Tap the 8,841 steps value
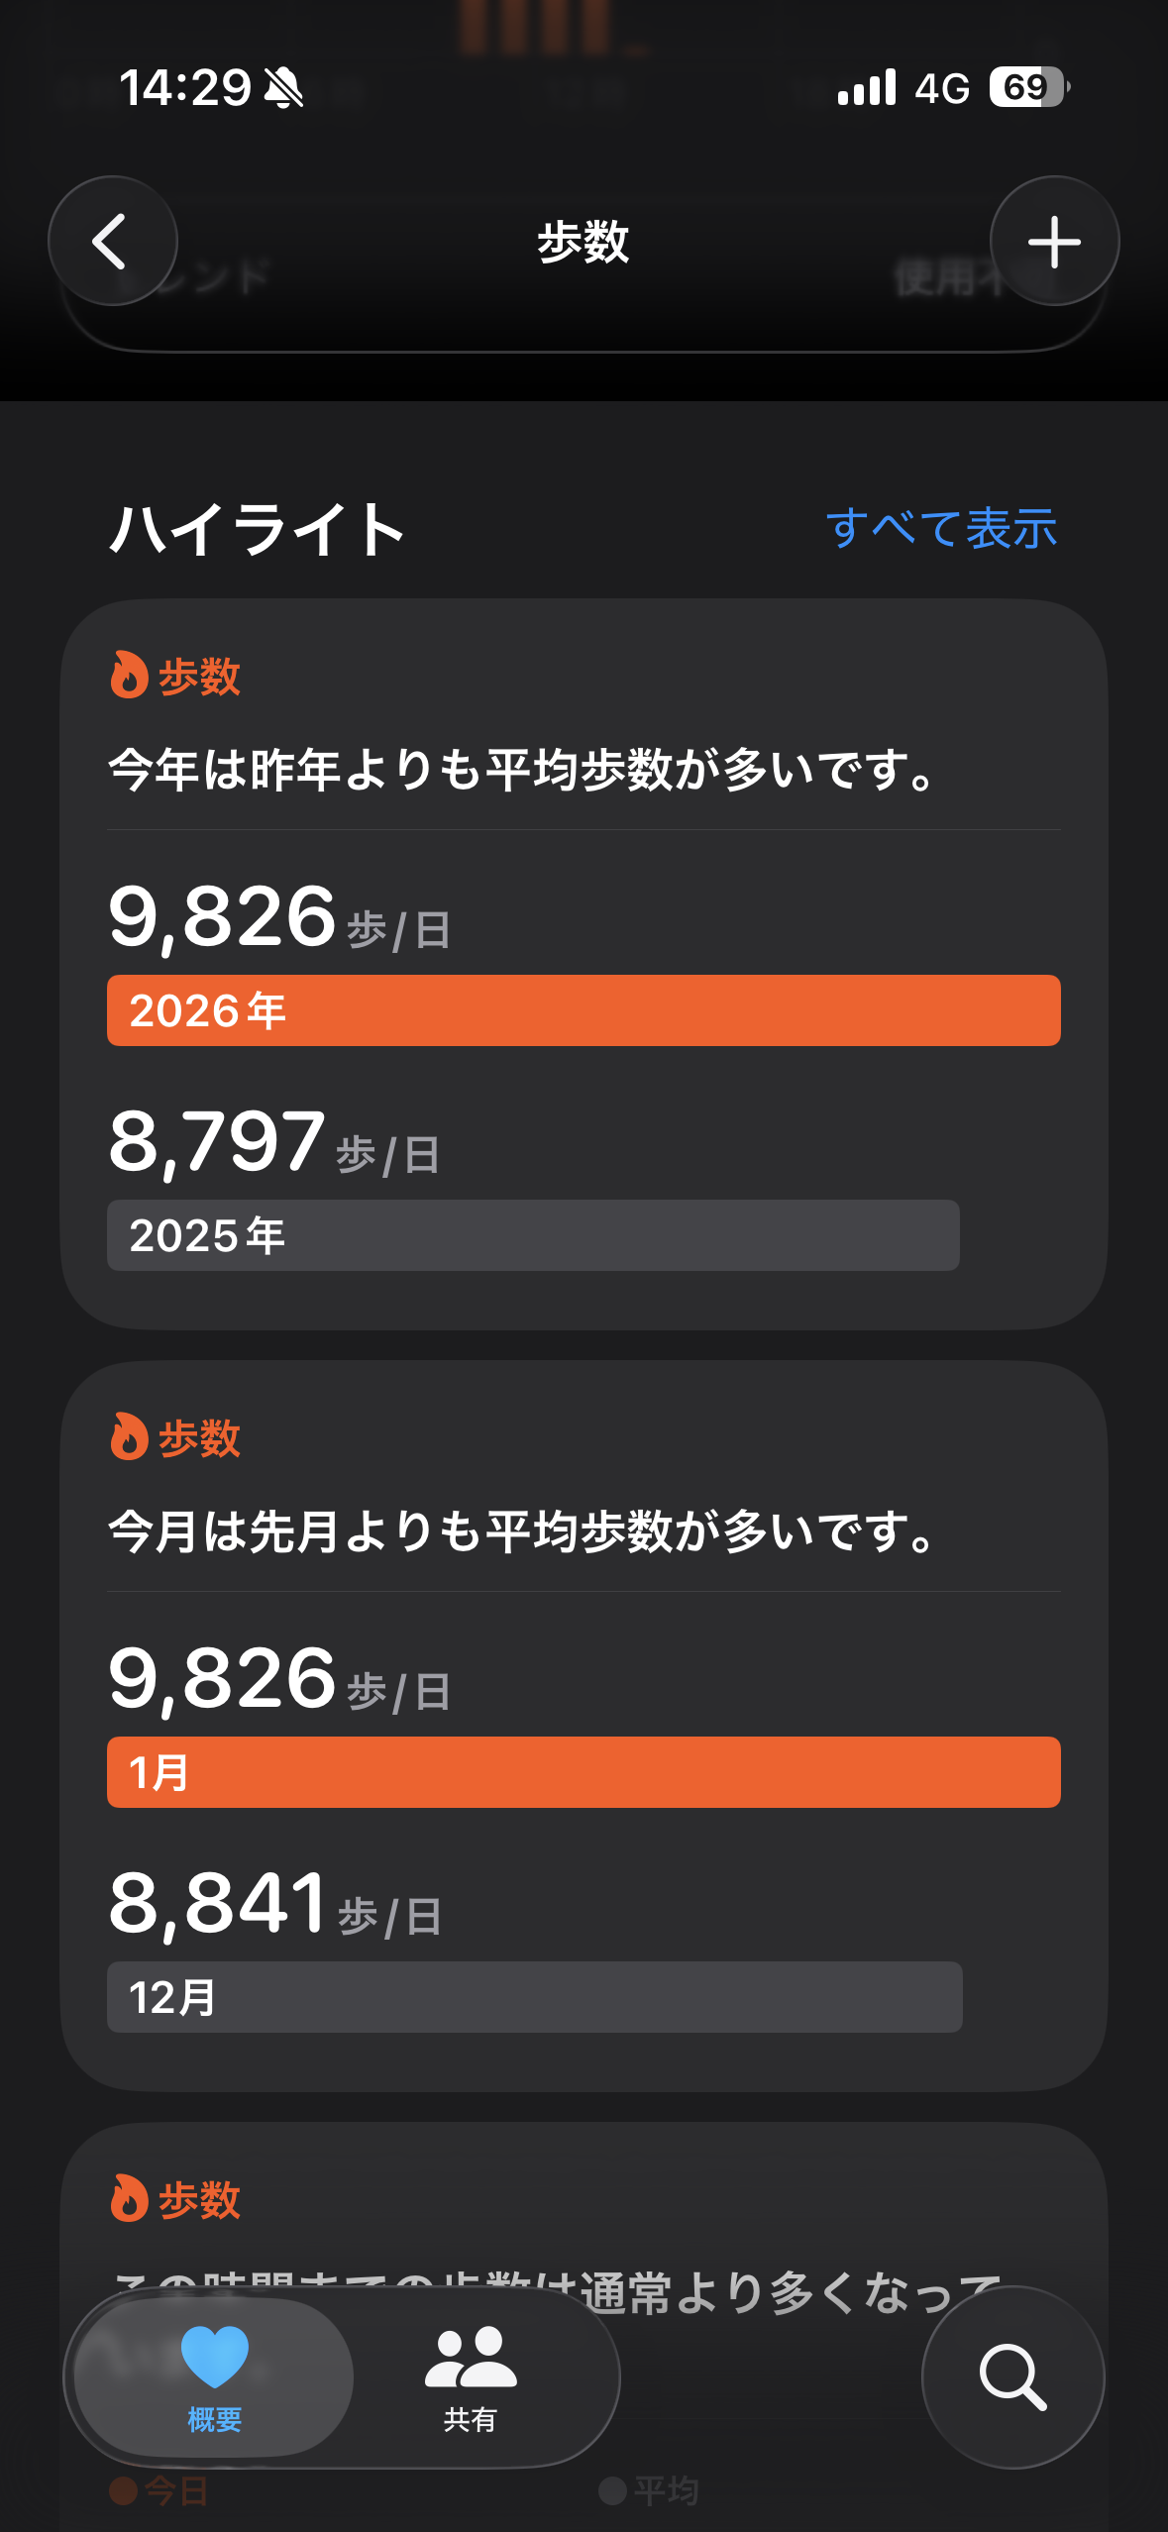Viewport: 1168px width, 2532px height. pyautogui.click(x=218, y=1903)
